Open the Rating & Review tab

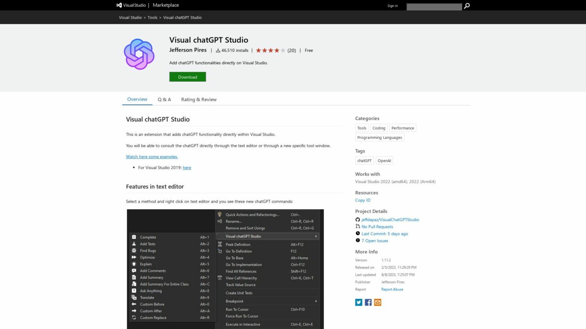pos(198,99)
